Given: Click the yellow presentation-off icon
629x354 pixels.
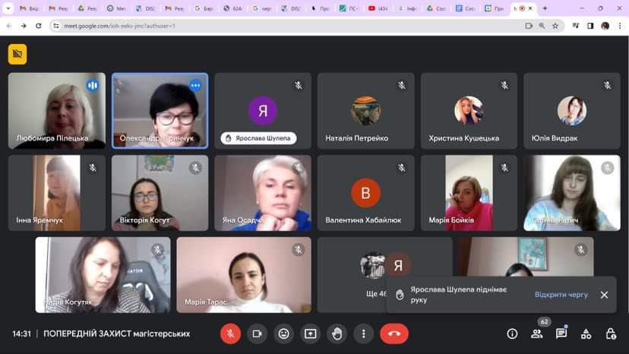Looking at the screenshot, I should [17, 54].
